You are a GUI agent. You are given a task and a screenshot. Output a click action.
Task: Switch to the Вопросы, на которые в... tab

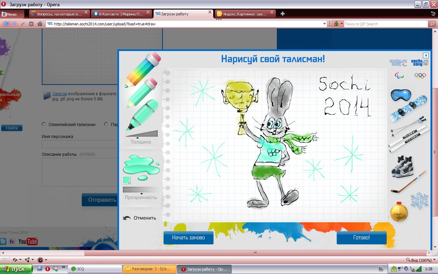[60, 14]
